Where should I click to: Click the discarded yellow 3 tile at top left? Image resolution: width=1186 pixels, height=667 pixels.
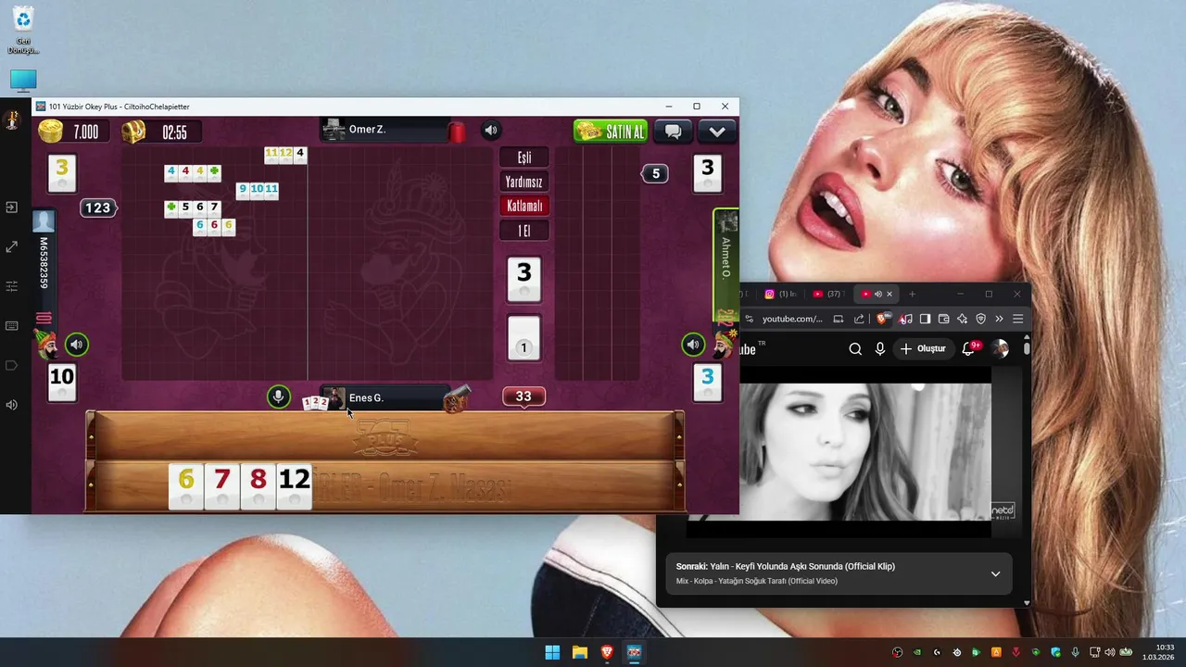(x=62, y=173)
